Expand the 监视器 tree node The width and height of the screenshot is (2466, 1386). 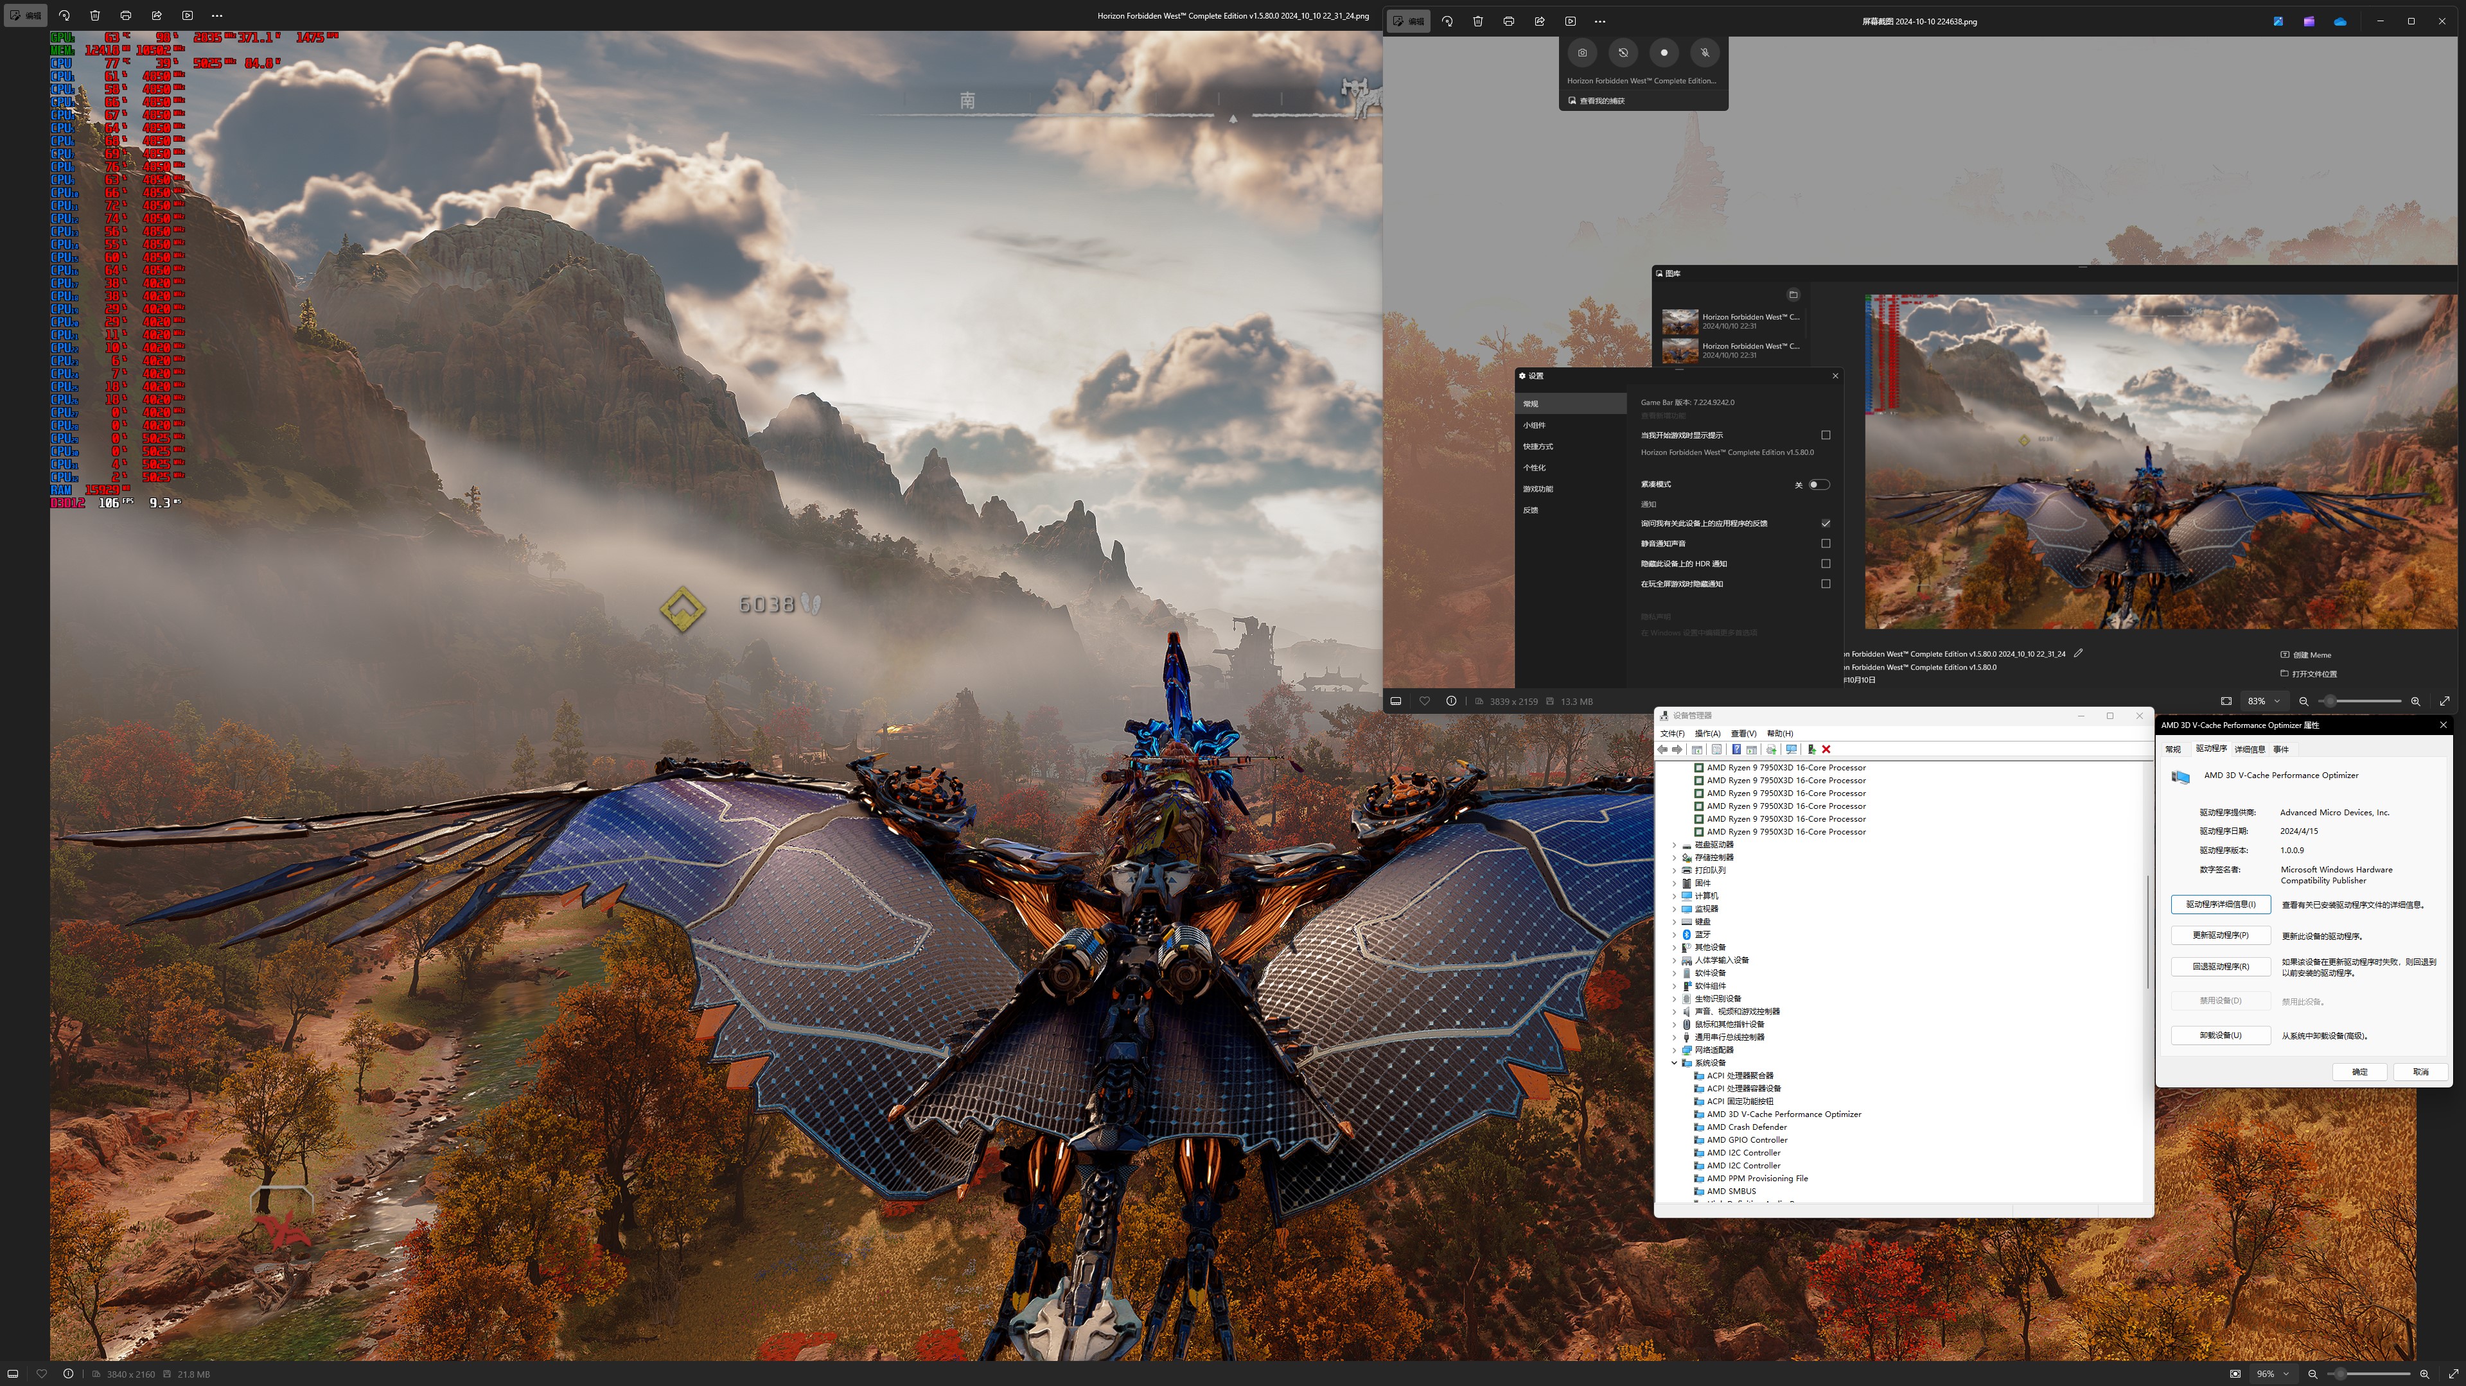pyautogui.click(x=1675, y=908)
